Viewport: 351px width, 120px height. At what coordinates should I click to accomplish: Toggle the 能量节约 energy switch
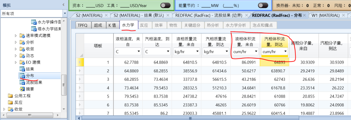tap(263, 6)
